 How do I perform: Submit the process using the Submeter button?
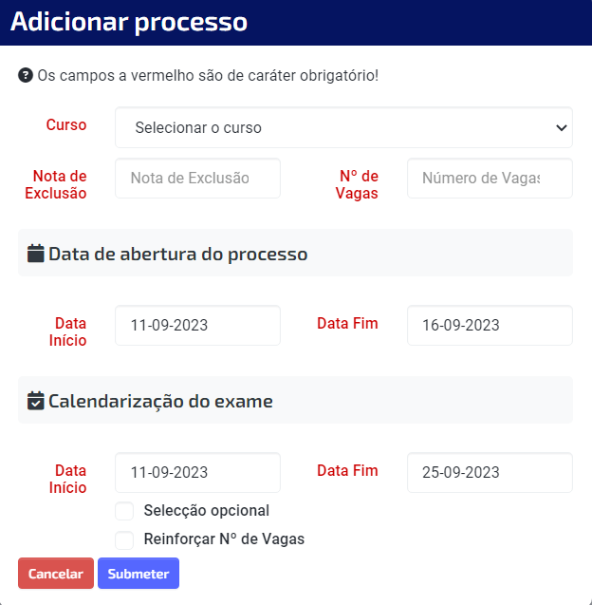[139, 573]
